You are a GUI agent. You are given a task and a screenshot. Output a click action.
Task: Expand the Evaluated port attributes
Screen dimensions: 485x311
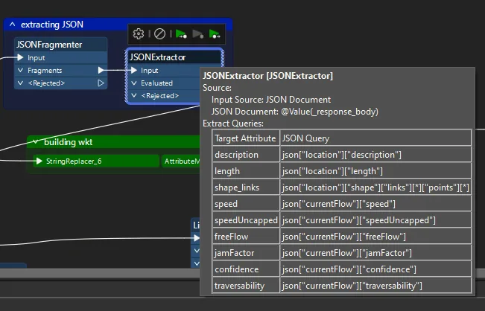[x=134, y=83]
